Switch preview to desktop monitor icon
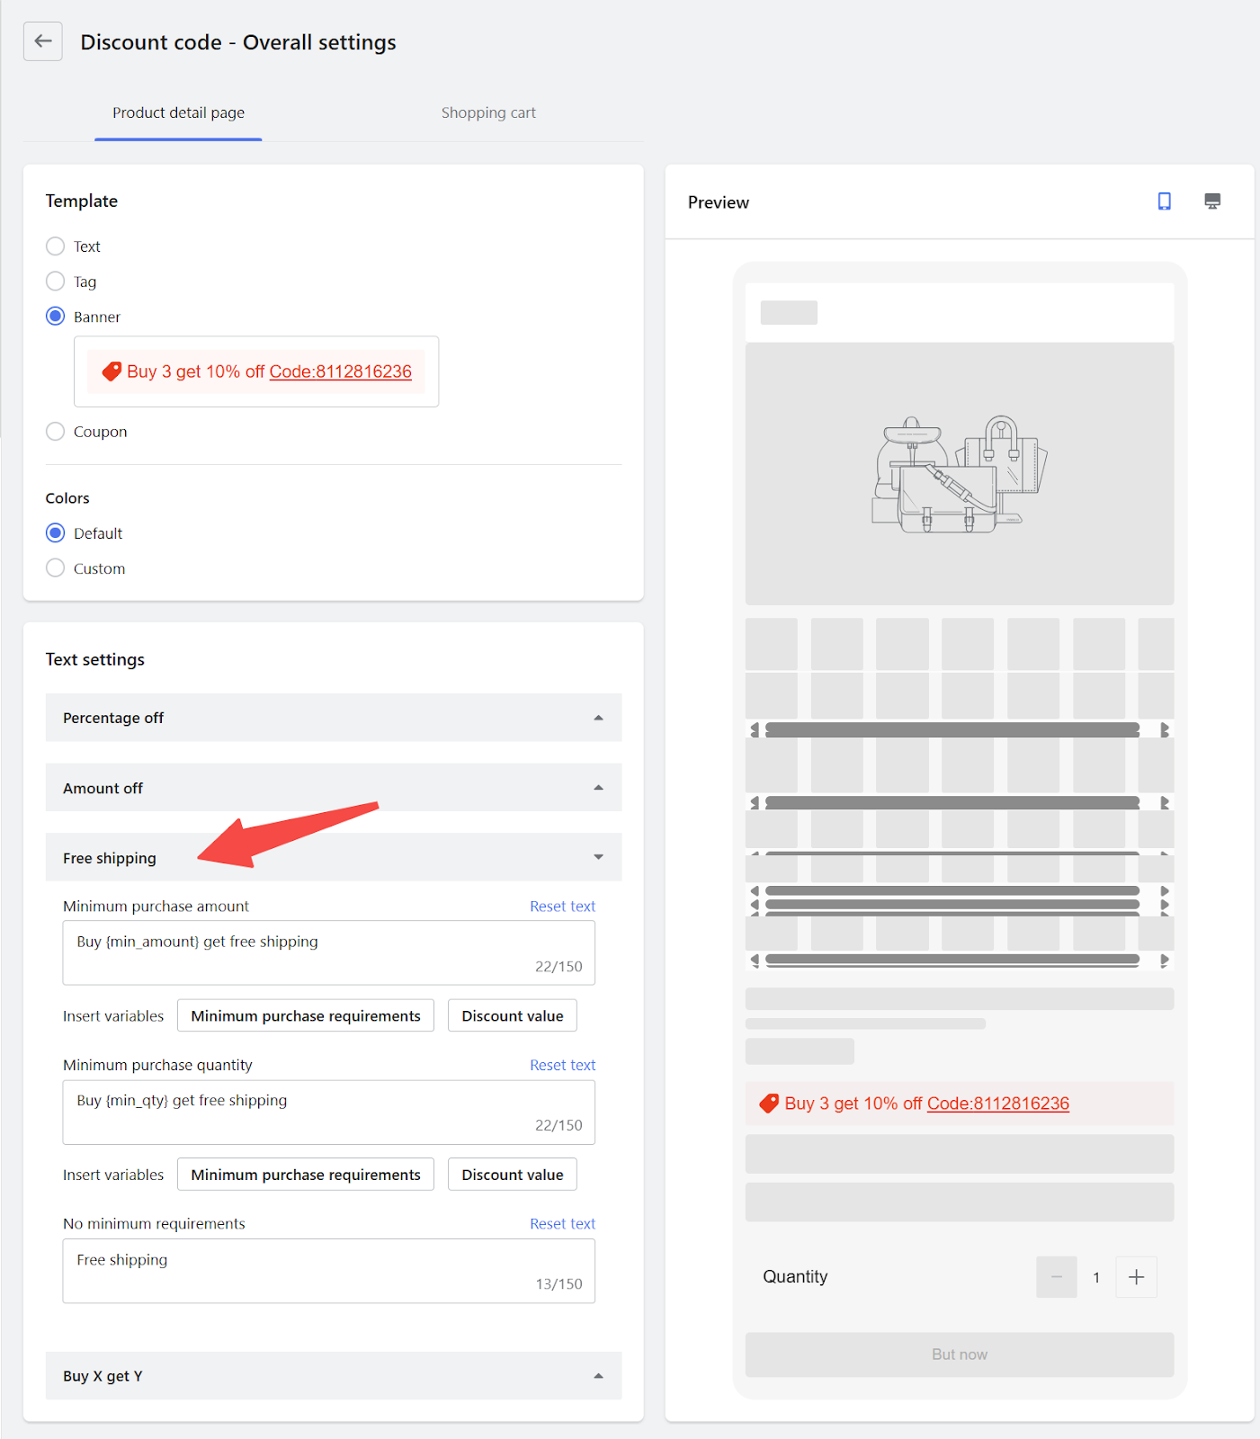This screenshot has width=1260, height=1439. click(1212, 201)
